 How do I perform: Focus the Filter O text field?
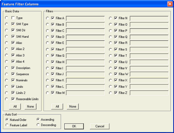(149, 25)
